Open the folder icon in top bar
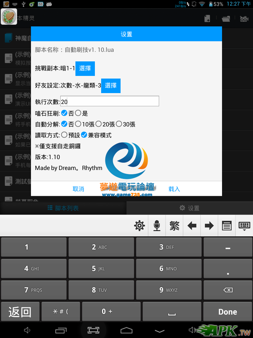The width and height of the screenshot is (253, 338). [x=226, y=19]
